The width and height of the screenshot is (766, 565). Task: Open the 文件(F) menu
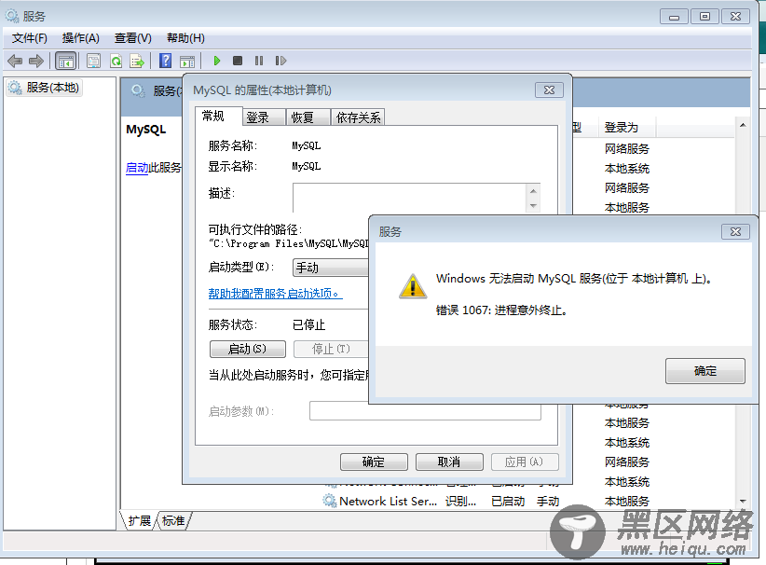[x=29, y=38]
